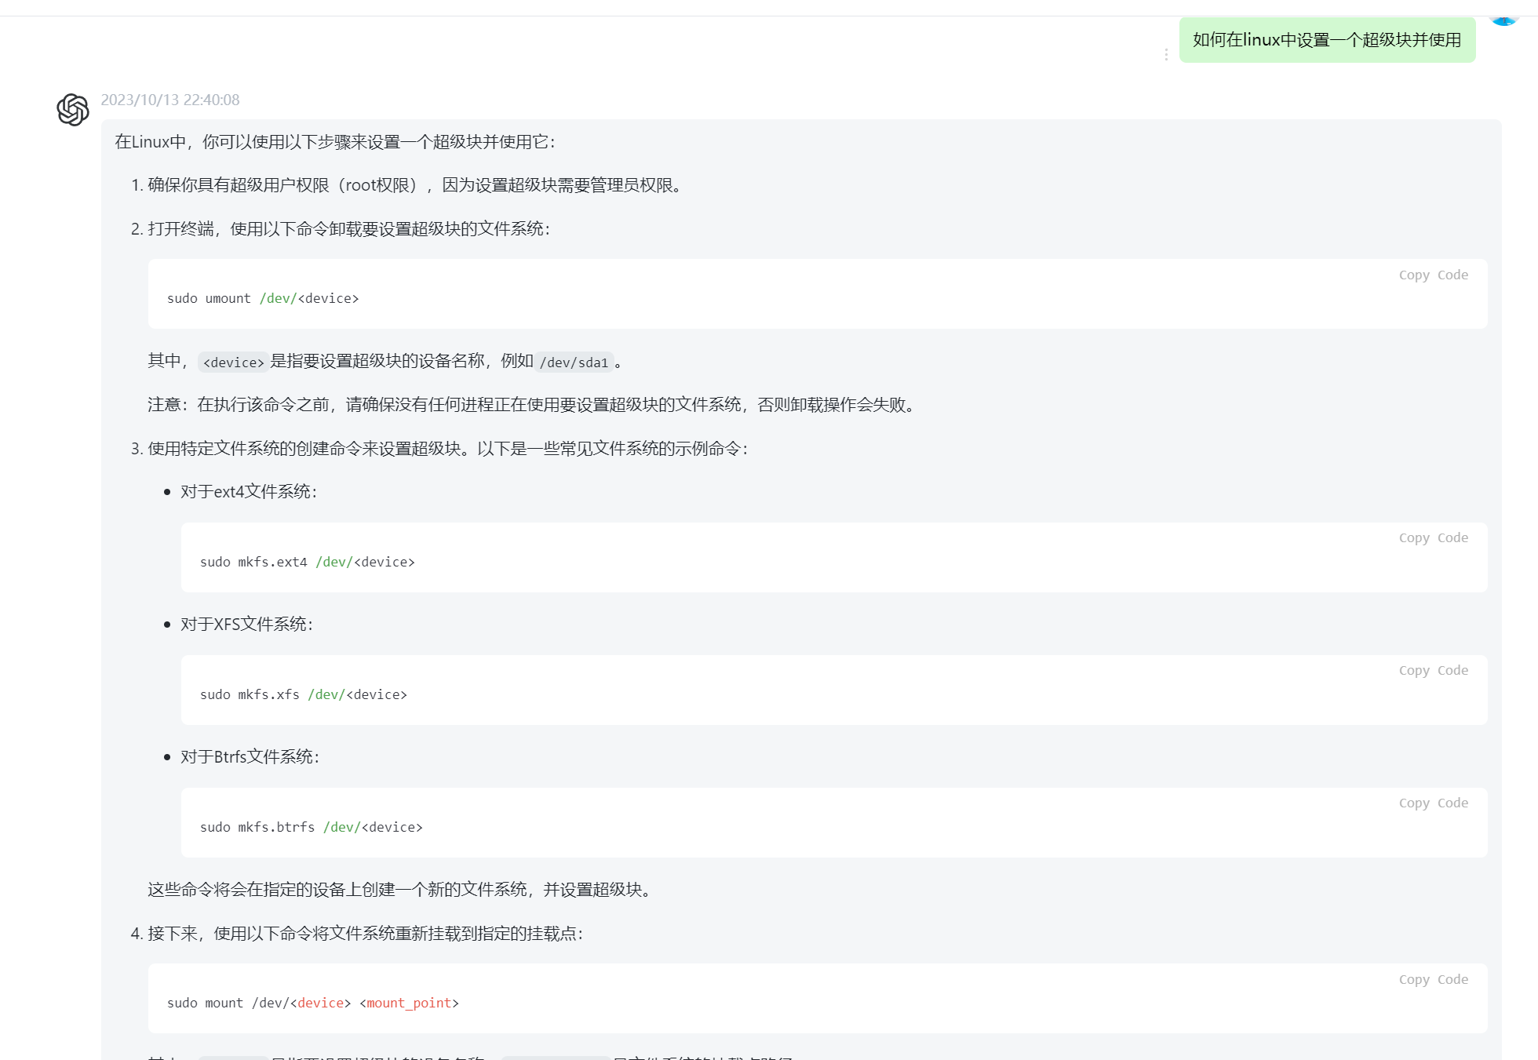Click the green user message bubble
Screen dimensions: 1538x1060
[x=1326, y=40]
